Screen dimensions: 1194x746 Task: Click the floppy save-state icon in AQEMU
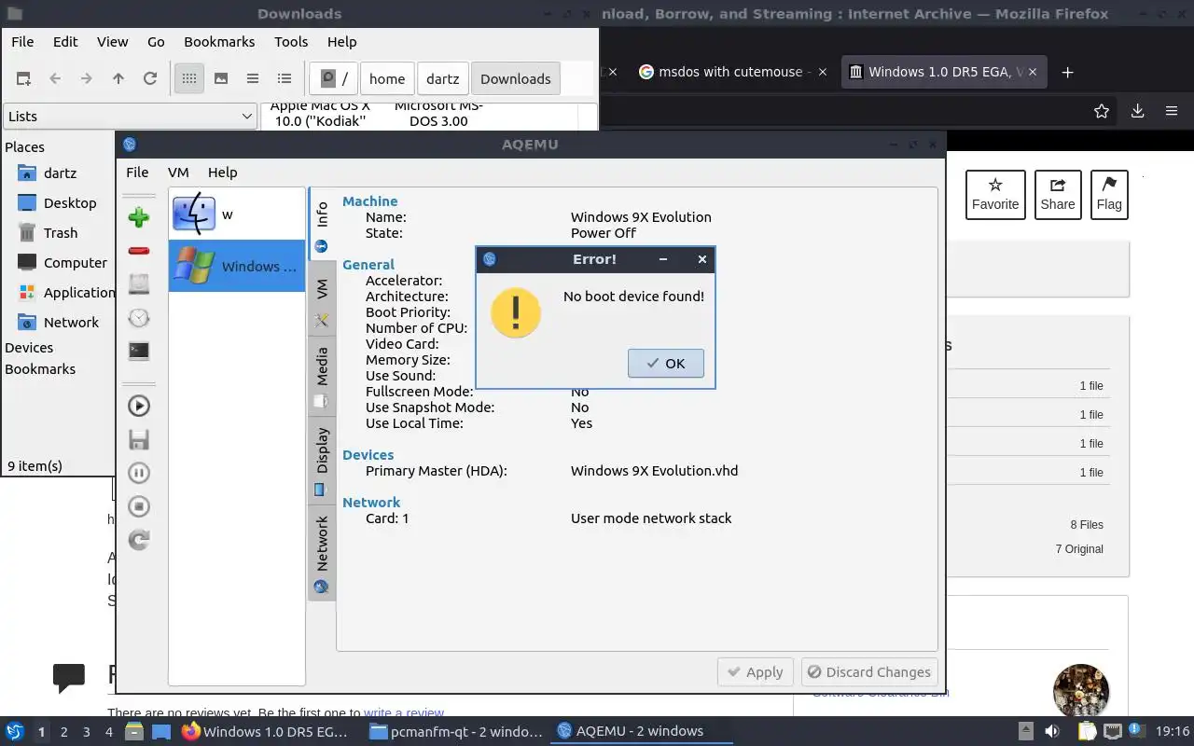pyautogui.click(x=139, y=439)
